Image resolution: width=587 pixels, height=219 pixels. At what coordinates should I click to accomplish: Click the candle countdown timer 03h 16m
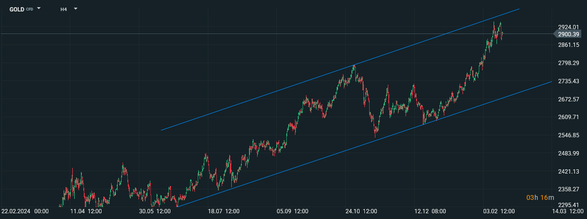point(541,198)
